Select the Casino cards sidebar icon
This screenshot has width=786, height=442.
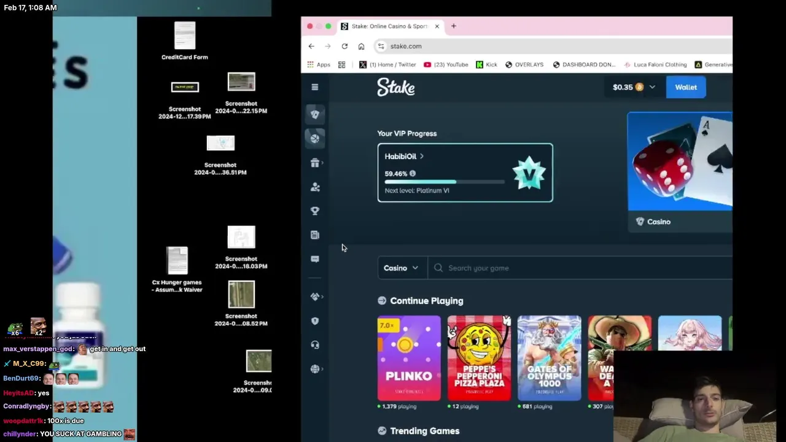click(315, 114)
